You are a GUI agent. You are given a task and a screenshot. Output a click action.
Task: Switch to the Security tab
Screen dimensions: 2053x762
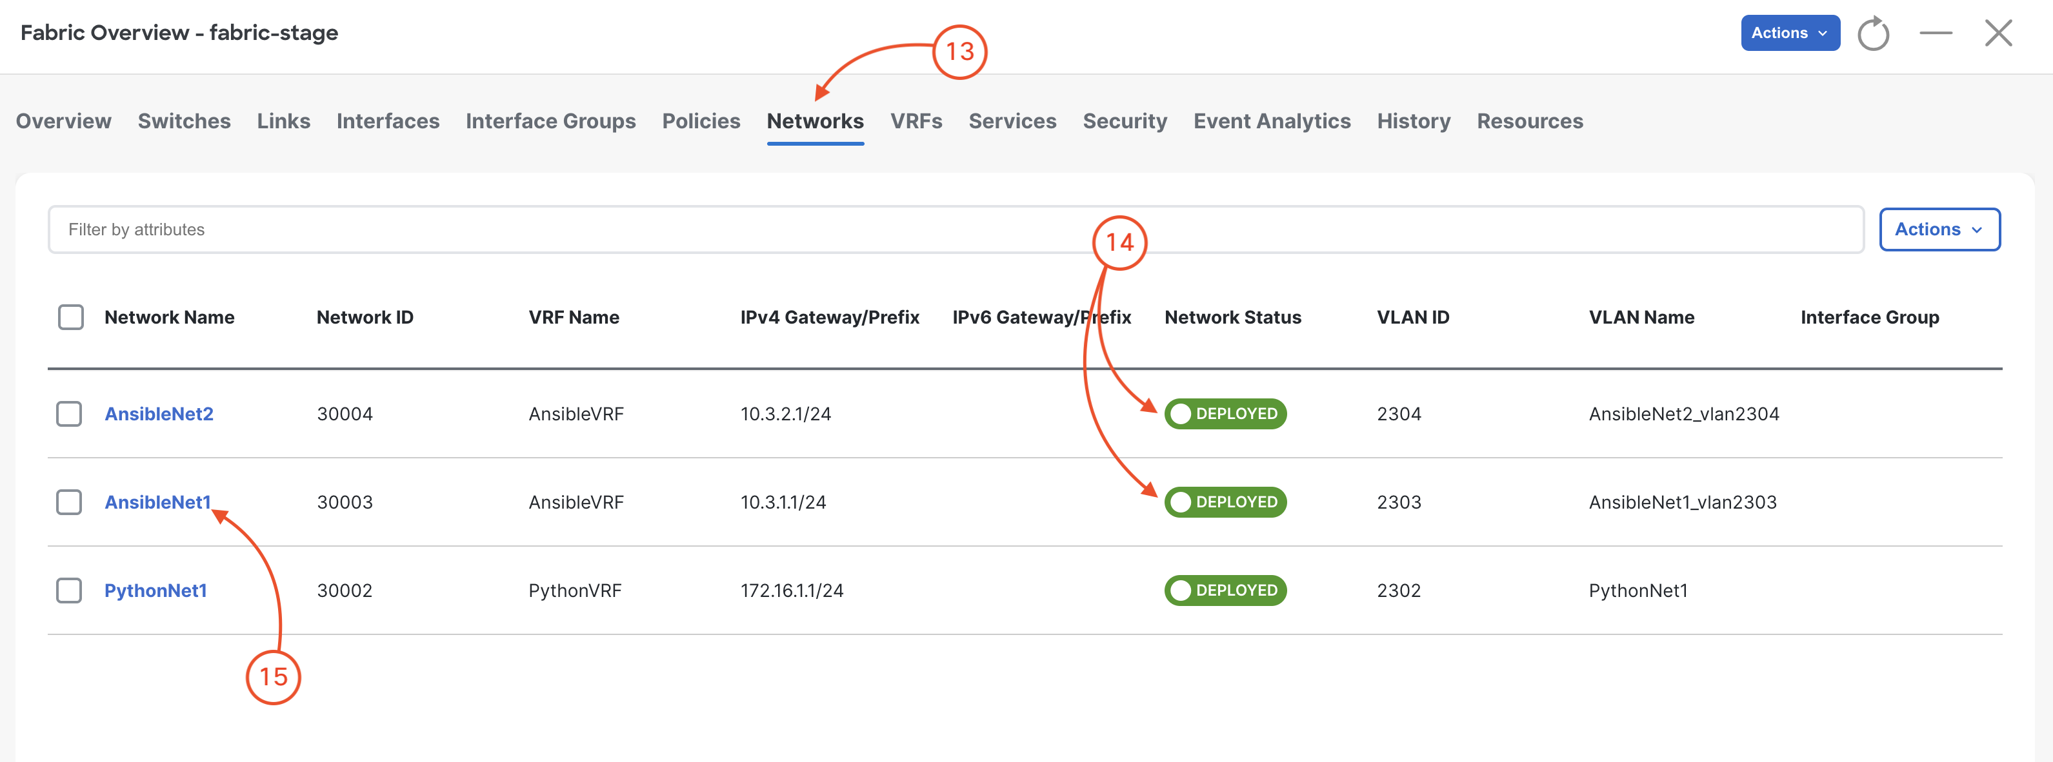click(1125, 121)
